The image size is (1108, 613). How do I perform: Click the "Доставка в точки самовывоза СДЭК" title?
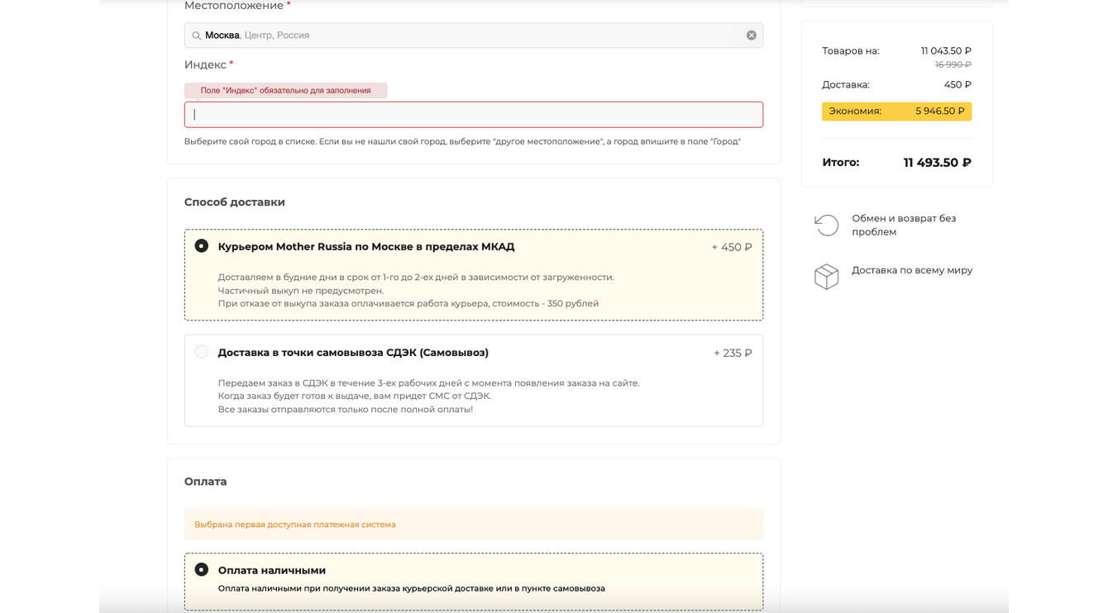pos(353,353)
